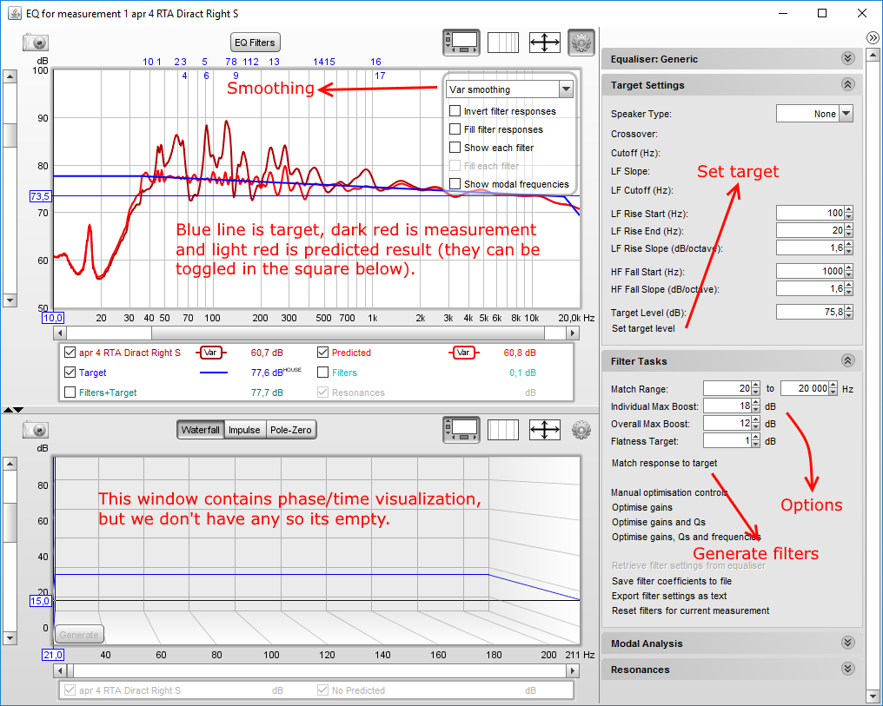Screen dimensions: 883x706
Task: Click the Target Level (dB) input field
Action: pos(808,312)
